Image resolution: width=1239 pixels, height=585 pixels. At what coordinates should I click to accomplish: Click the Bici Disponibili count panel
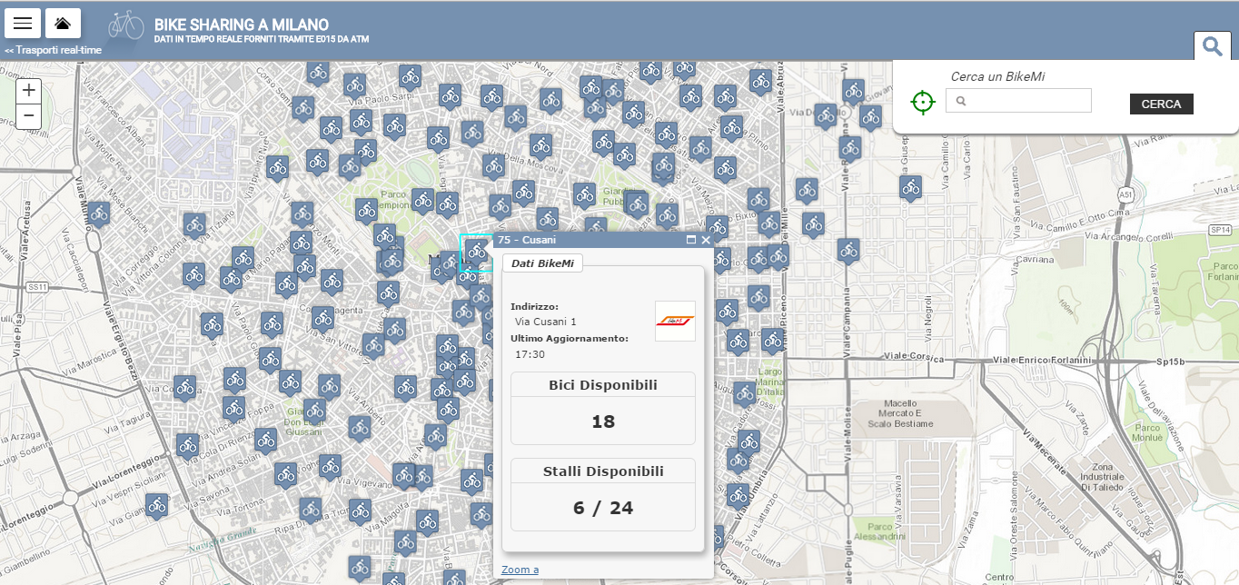pos(602,408)
